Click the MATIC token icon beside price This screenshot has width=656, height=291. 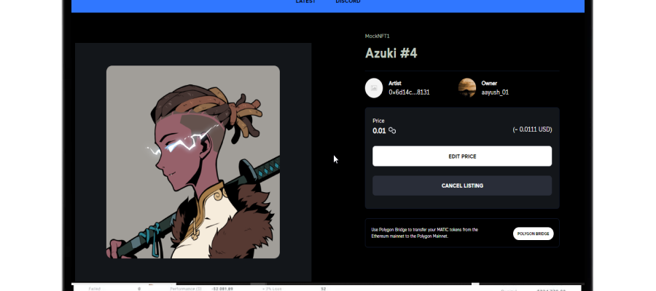coord(392,131)
